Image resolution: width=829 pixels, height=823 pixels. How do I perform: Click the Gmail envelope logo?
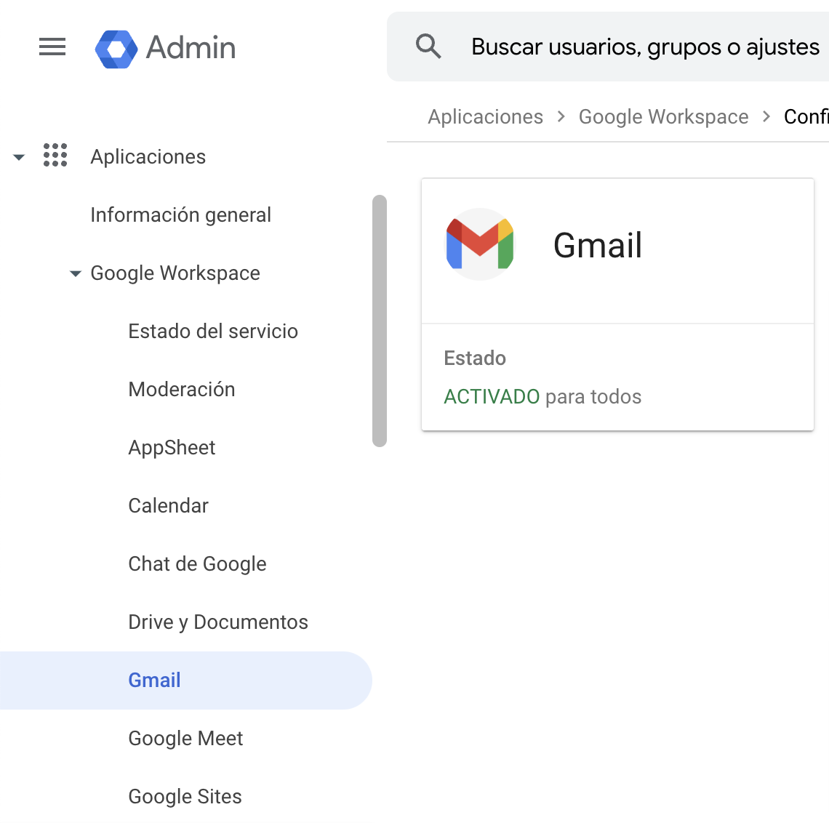[480, 244]
